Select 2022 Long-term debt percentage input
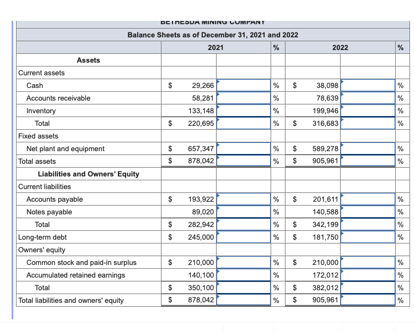This screenshot has width=415, height=332. pos(368,237)
